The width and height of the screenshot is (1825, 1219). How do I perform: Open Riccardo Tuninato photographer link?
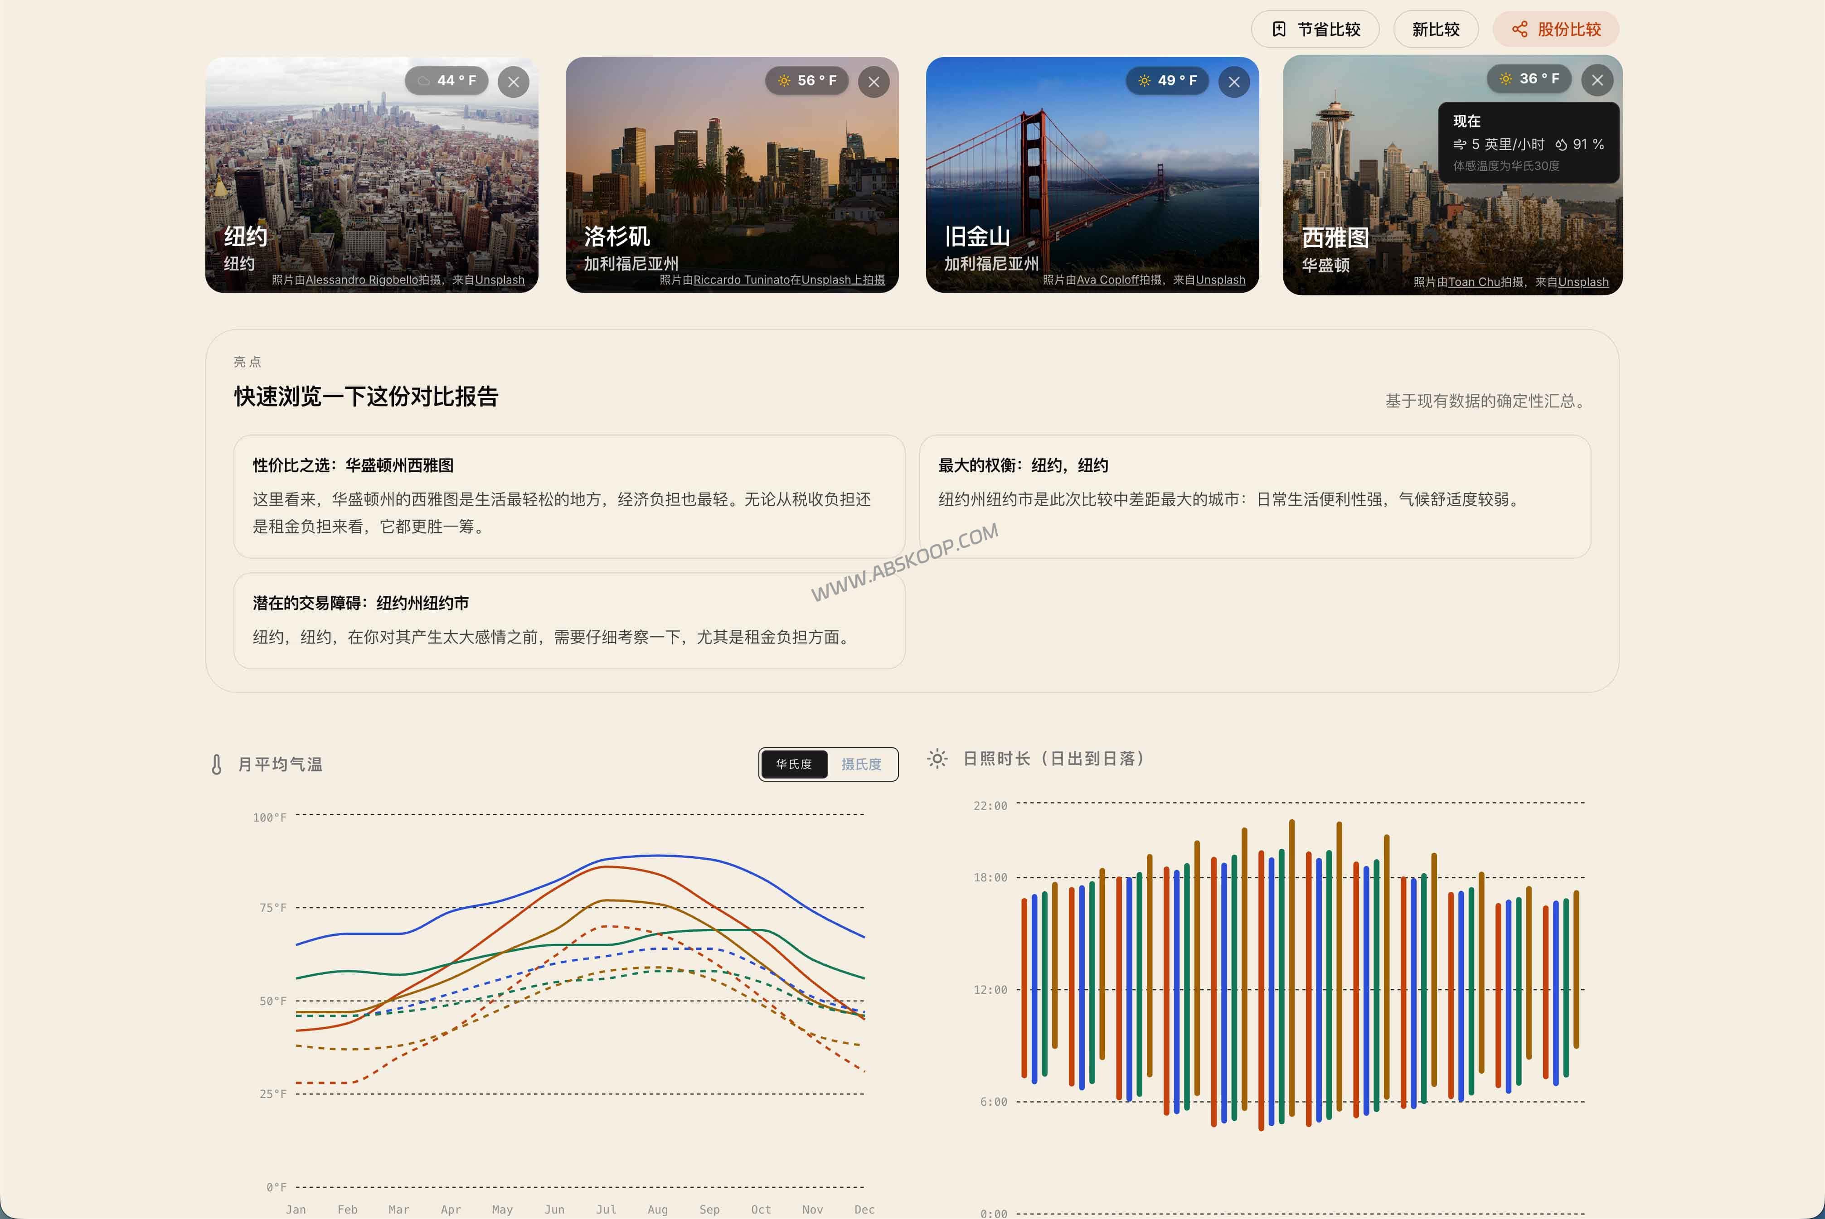[741, 280]
